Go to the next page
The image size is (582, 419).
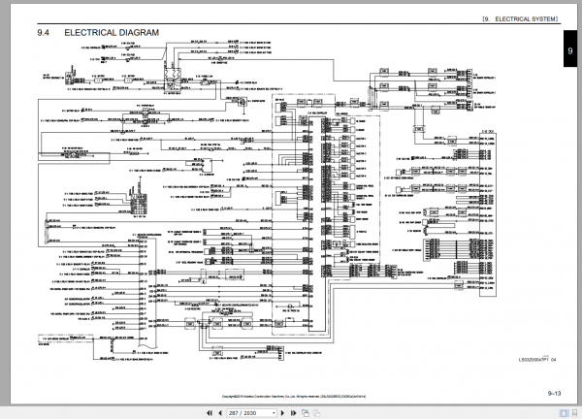pyautogui.click(x=282, y=413)
